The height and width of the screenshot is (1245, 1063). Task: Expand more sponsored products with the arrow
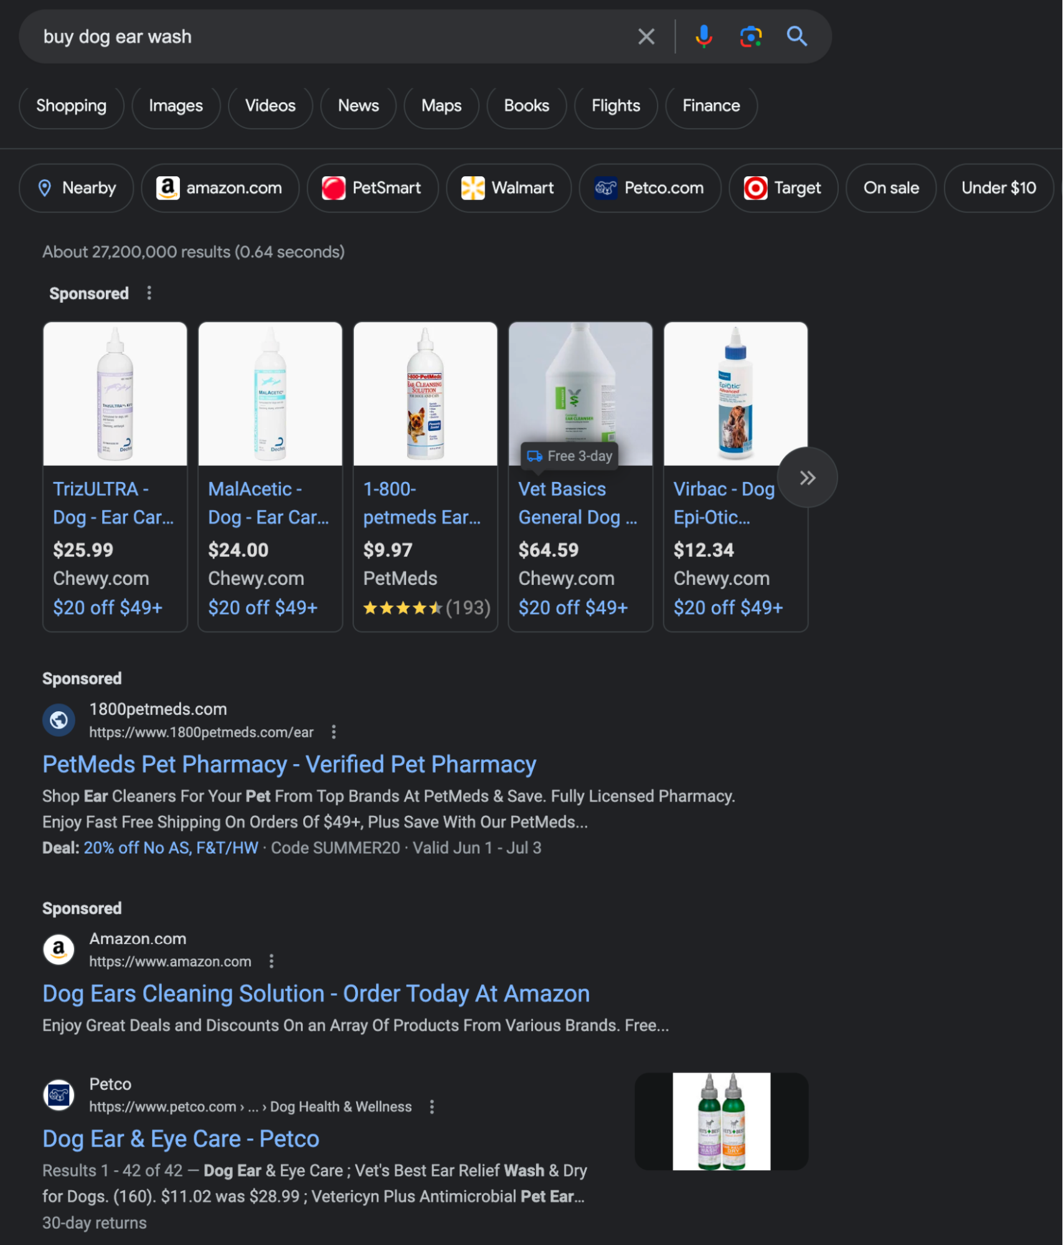coord(808,477)
